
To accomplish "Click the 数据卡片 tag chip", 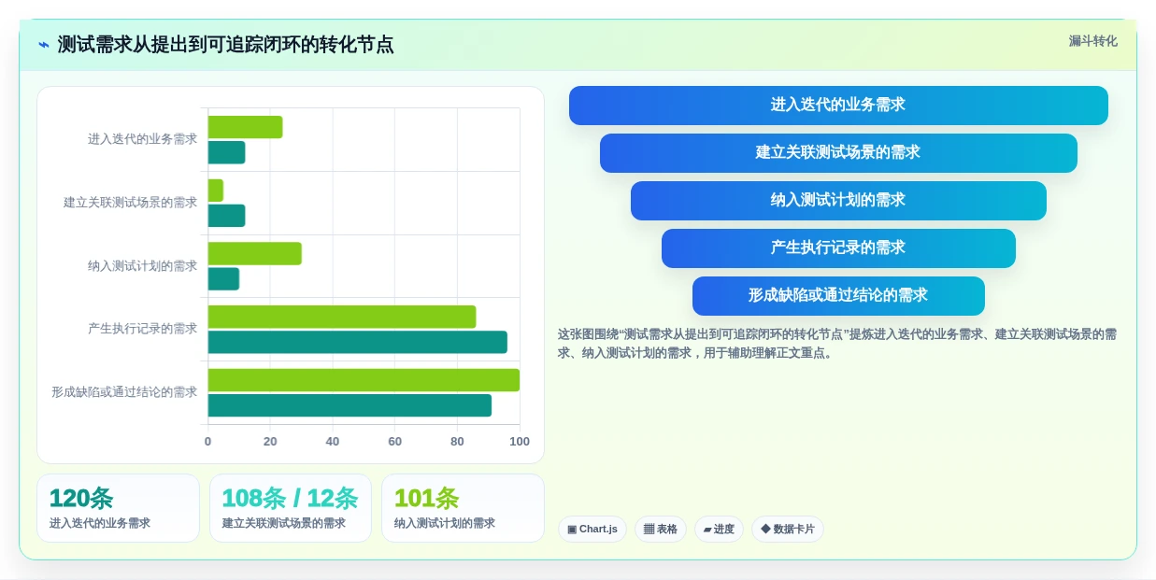I will [788, 530].
